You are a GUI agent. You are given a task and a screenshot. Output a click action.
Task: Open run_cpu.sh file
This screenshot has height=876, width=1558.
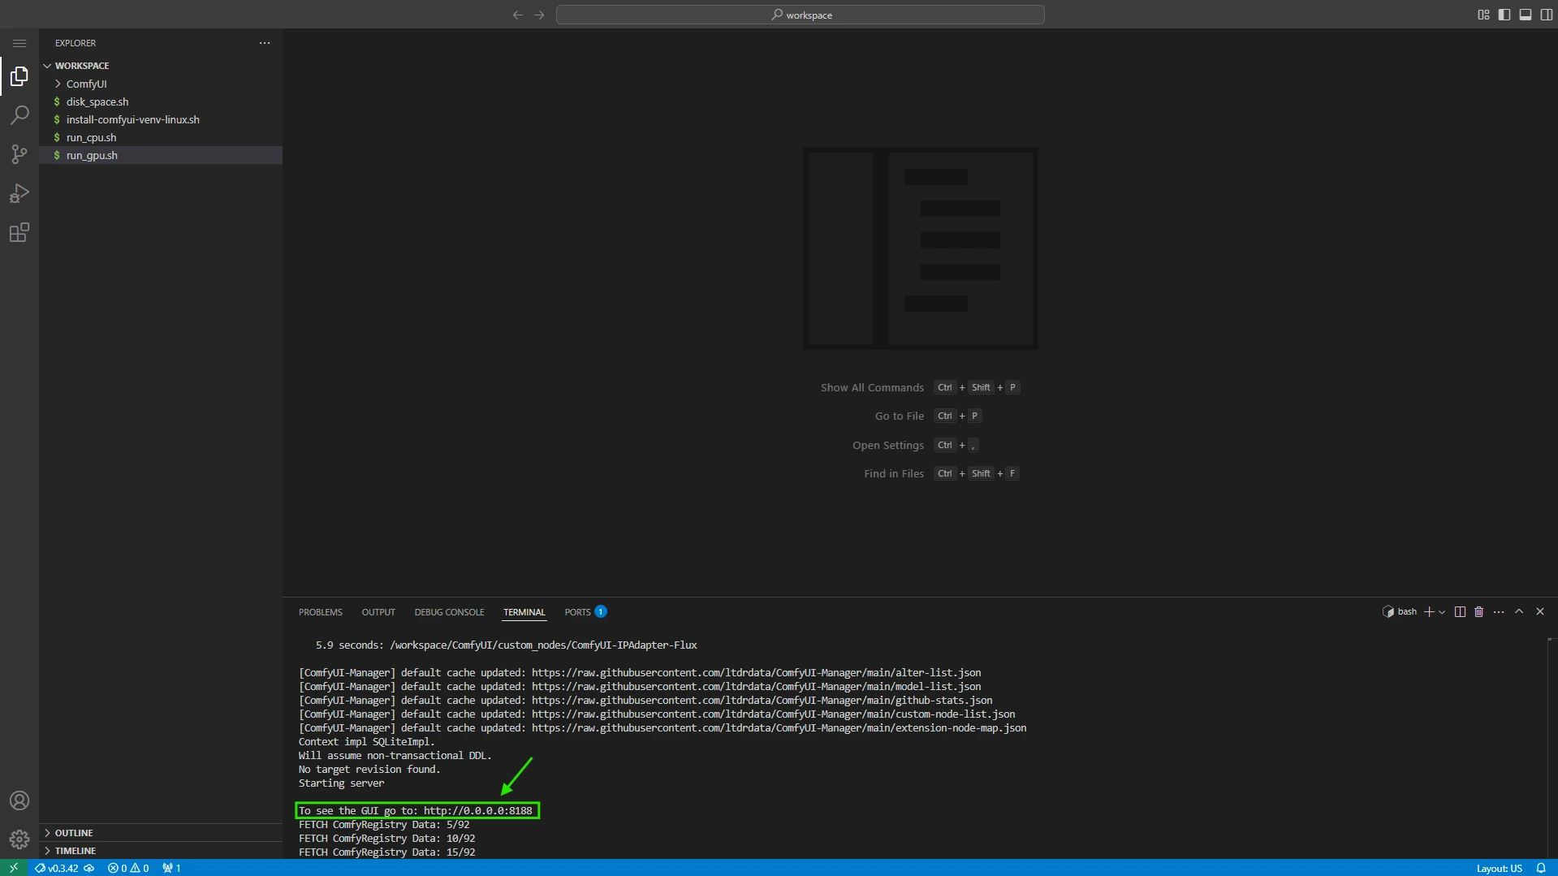pos(161,137)
